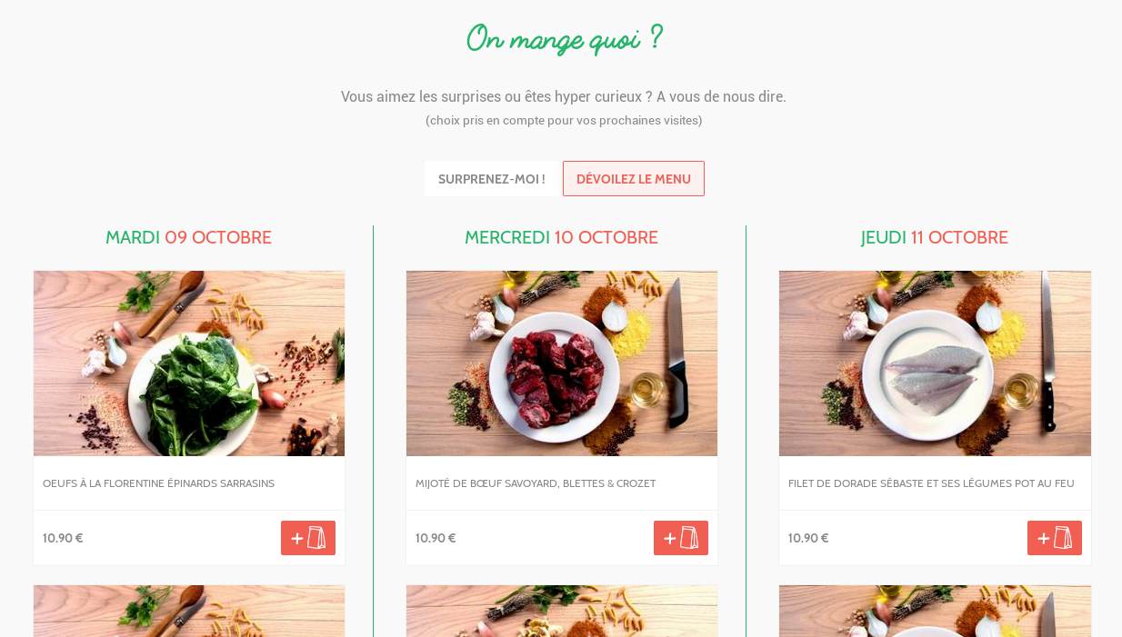The width and height of the screenshot is (1122, 637).
Task: Click Mijoté de bœuf savoyard dish title
Action: (x=536, y=483)
